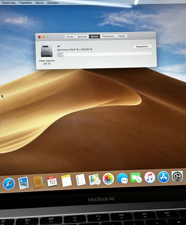186x225 pixels.
Task: Open Calendar showing date 10
Action: tap(52, 181)
